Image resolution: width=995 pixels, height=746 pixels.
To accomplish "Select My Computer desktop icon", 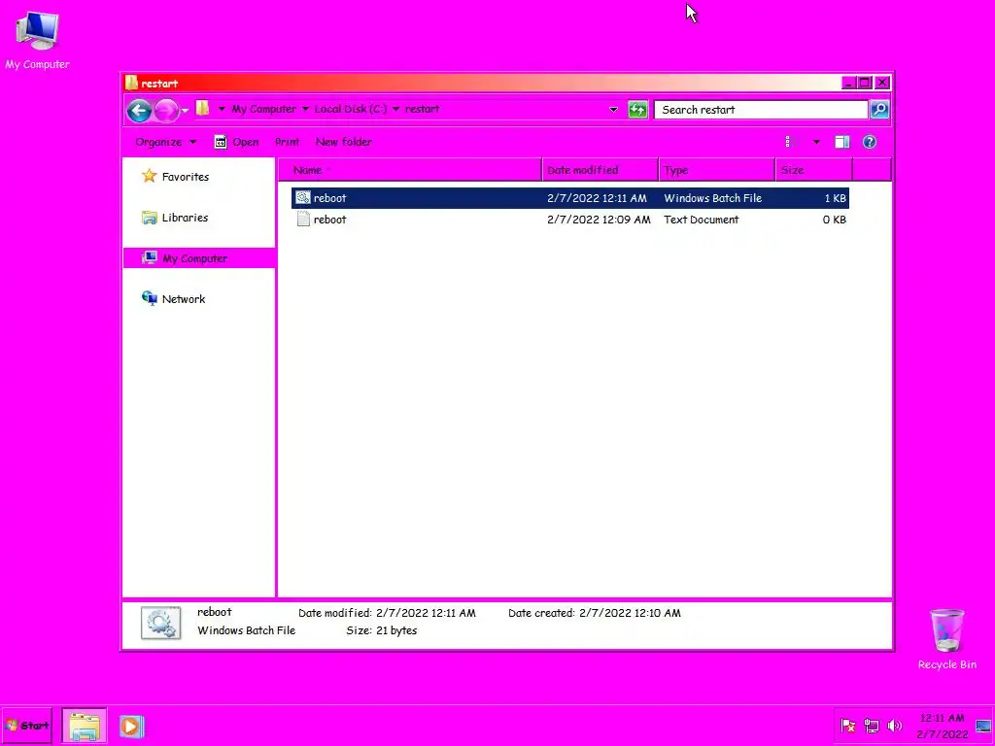I will tap(38, 39).
